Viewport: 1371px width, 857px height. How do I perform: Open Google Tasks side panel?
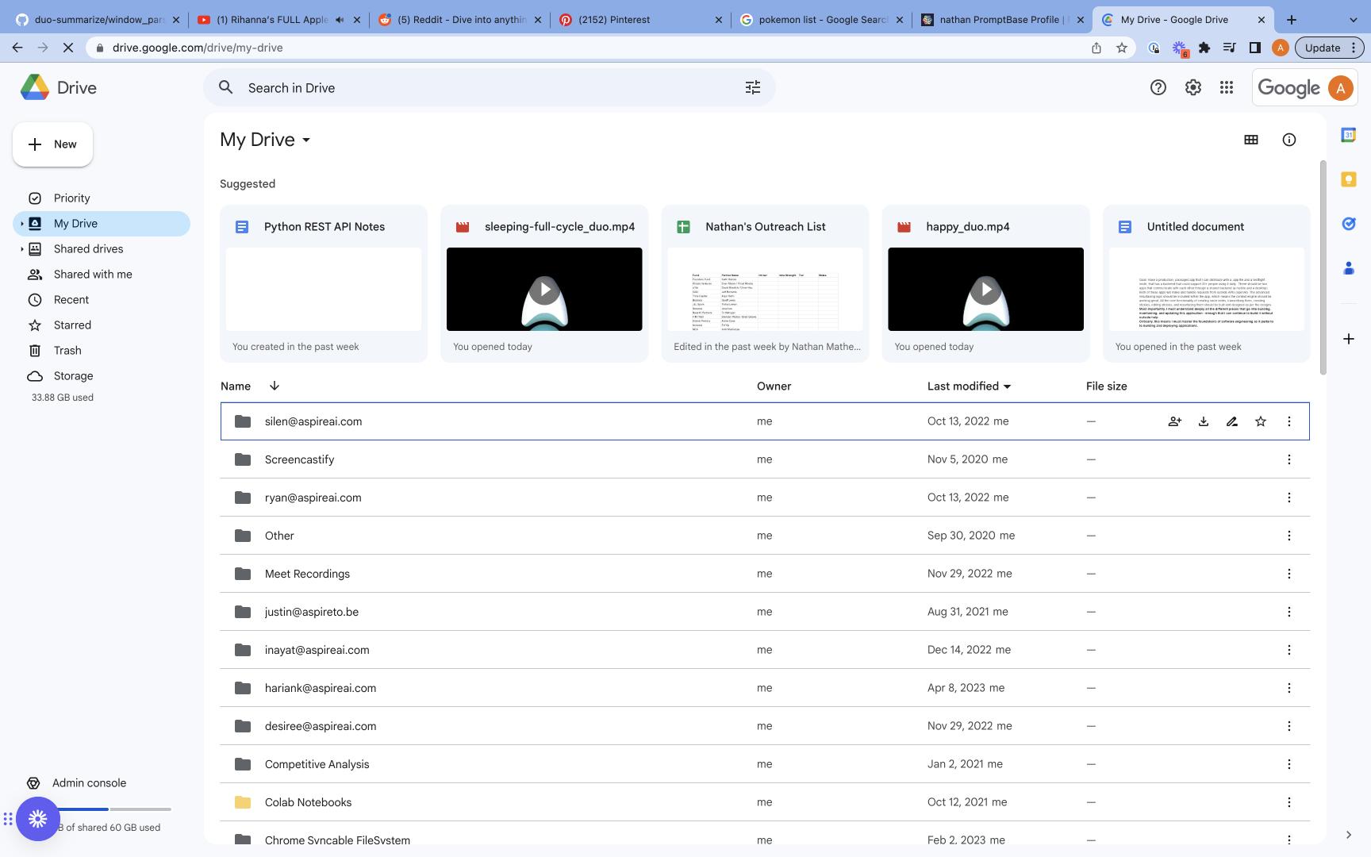click(1348, 224)
